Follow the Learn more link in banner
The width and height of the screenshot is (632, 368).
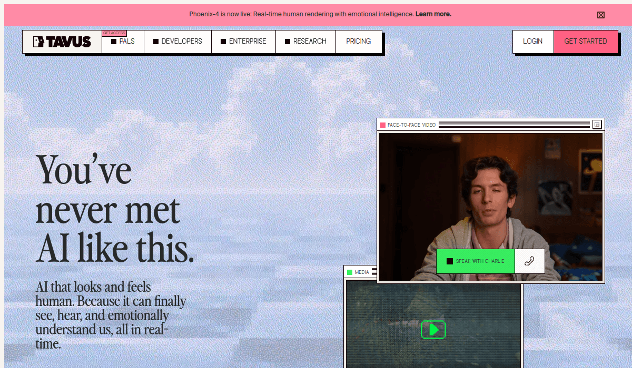[x=433, y=14]
